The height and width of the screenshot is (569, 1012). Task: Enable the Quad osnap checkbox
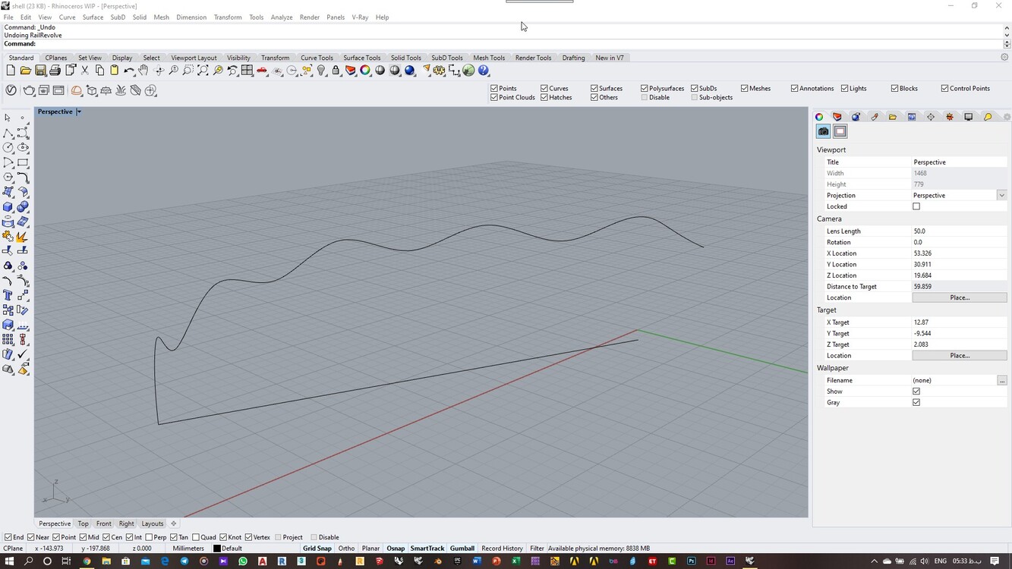point(197,537)
